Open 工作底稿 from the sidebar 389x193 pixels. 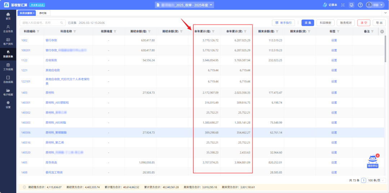[x=8, y=67]
